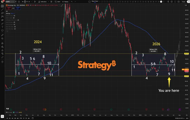190x120 pixels.
Task: Show the Ichimoku indicator via eye icon
Action: [x=18, y=20]
